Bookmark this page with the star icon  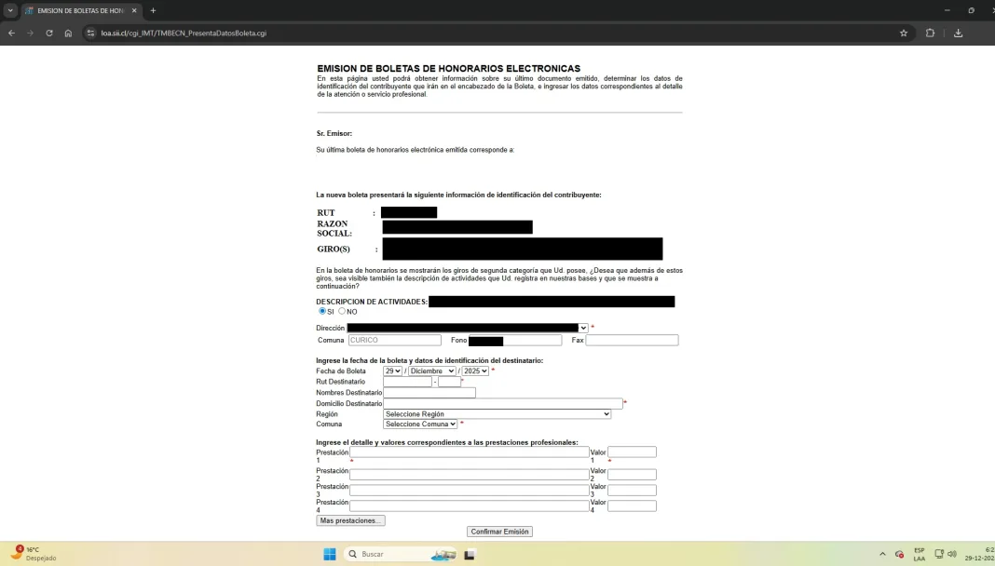click(x=903, y=33)
